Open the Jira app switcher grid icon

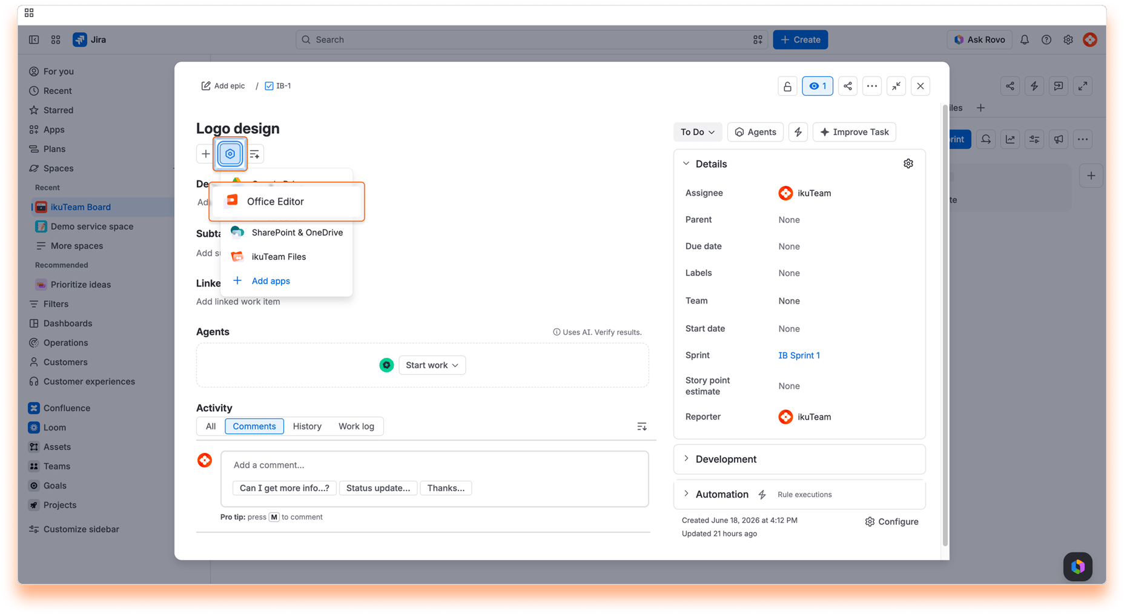(56, 39)
